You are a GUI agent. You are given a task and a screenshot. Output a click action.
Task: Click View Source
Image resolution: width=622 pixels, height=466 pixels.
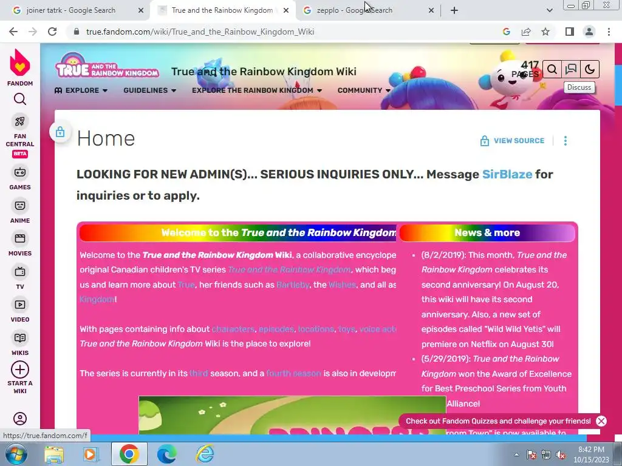click(512, 141)
